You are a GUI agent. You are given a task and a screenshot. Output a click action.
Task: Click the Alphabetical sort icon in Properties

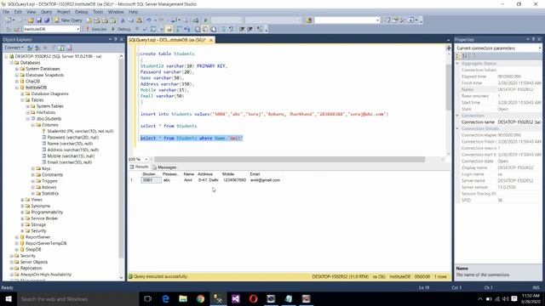[x=466, y=56]
